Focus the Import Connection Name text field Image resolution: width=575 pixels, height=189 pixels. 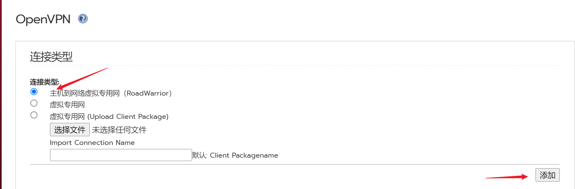[121, 155]
